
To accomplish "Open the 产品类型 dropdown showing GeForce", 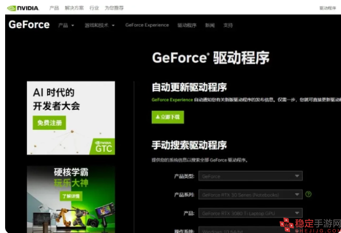I will click(250, 176).
